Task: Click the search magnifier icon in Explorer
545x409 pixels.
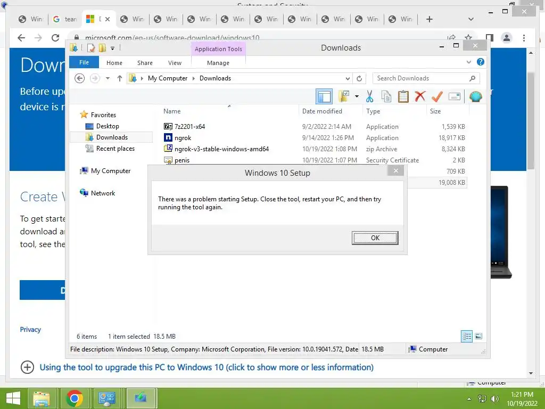Action: pos(472,78)
